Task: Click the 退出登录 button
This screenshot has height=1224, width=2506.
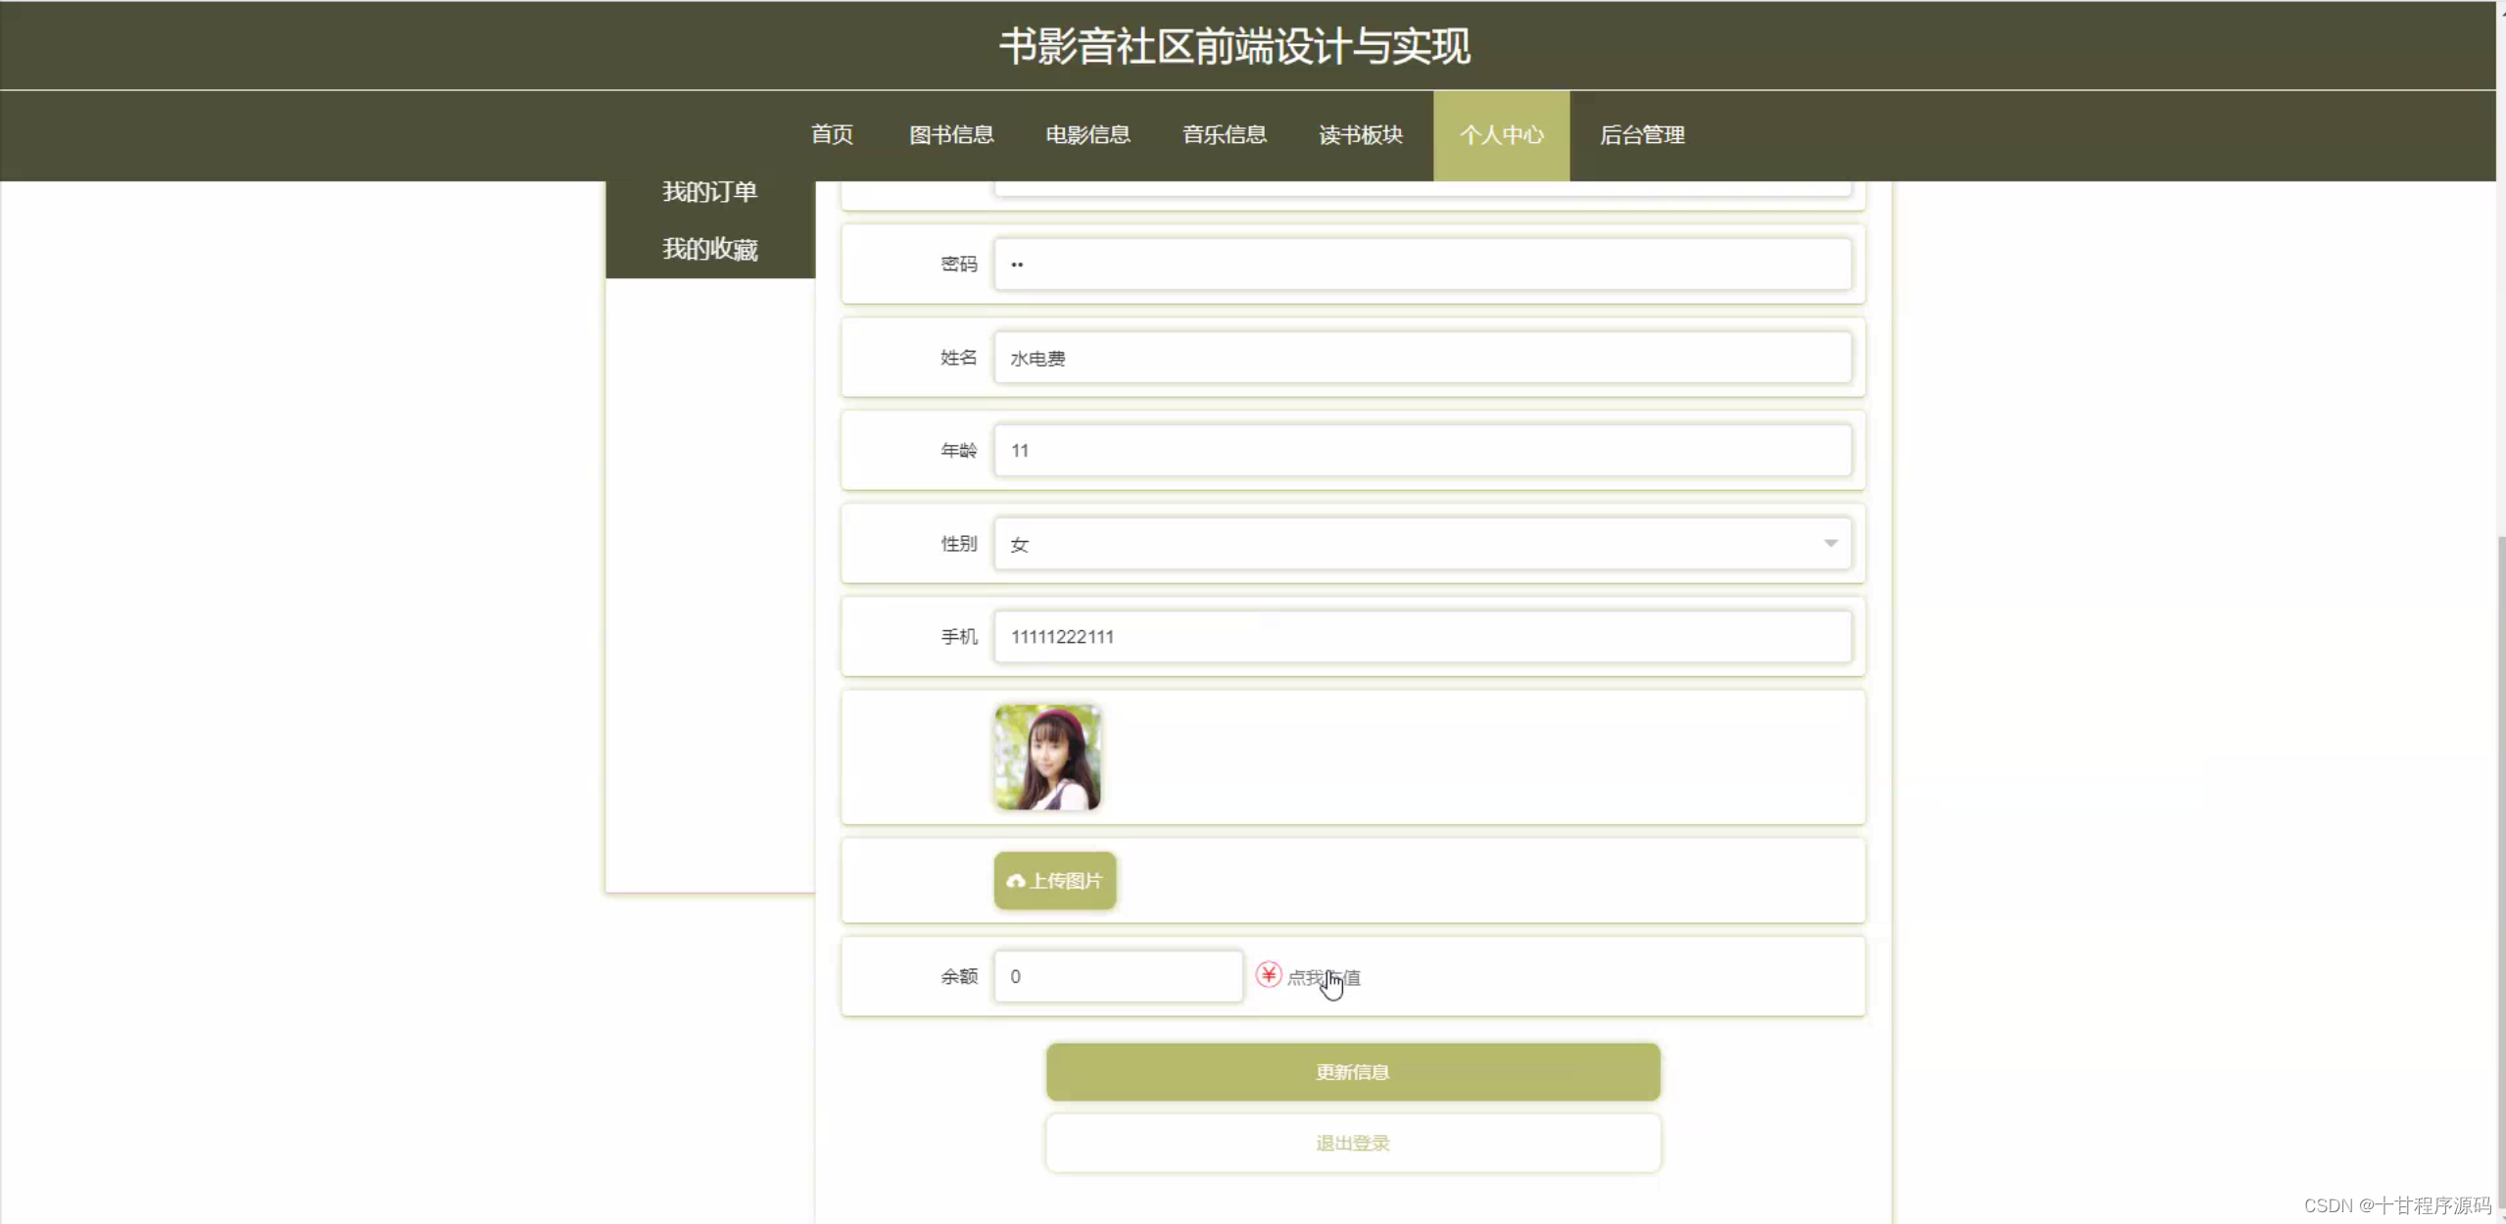Action: (1352, 1143)
